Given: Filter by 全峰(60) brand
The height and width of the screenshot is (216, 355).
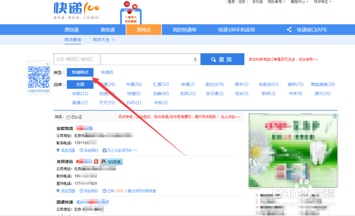Looking at the screenshot, I should (161, 93).
